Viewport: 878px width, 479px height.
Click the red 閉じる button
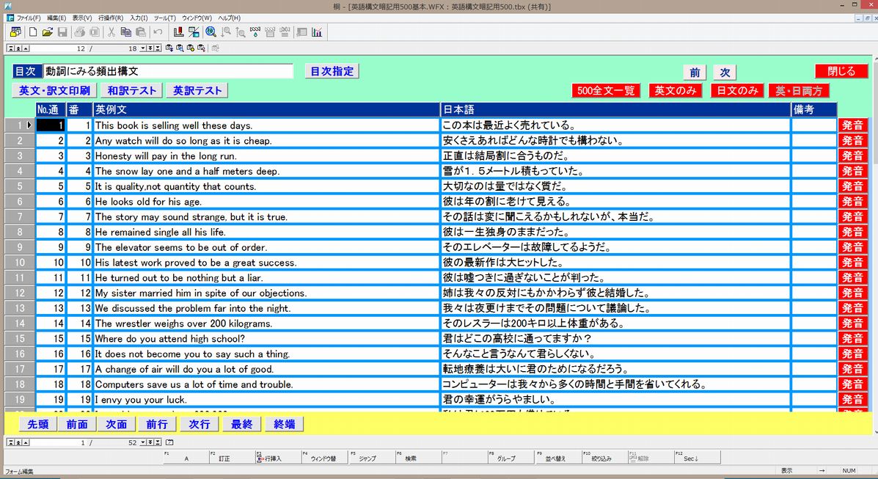point(841,71)
